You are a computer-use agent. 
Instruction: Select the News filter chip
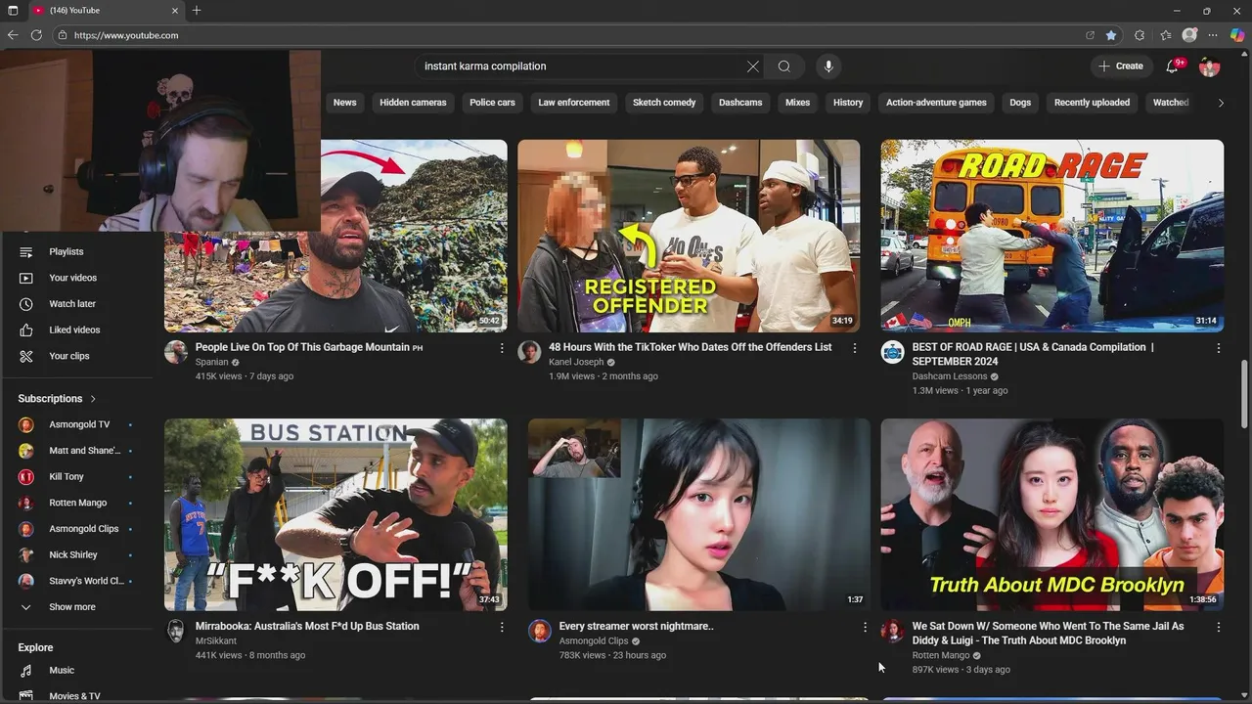pyautogui.click(x=344, y=103)
